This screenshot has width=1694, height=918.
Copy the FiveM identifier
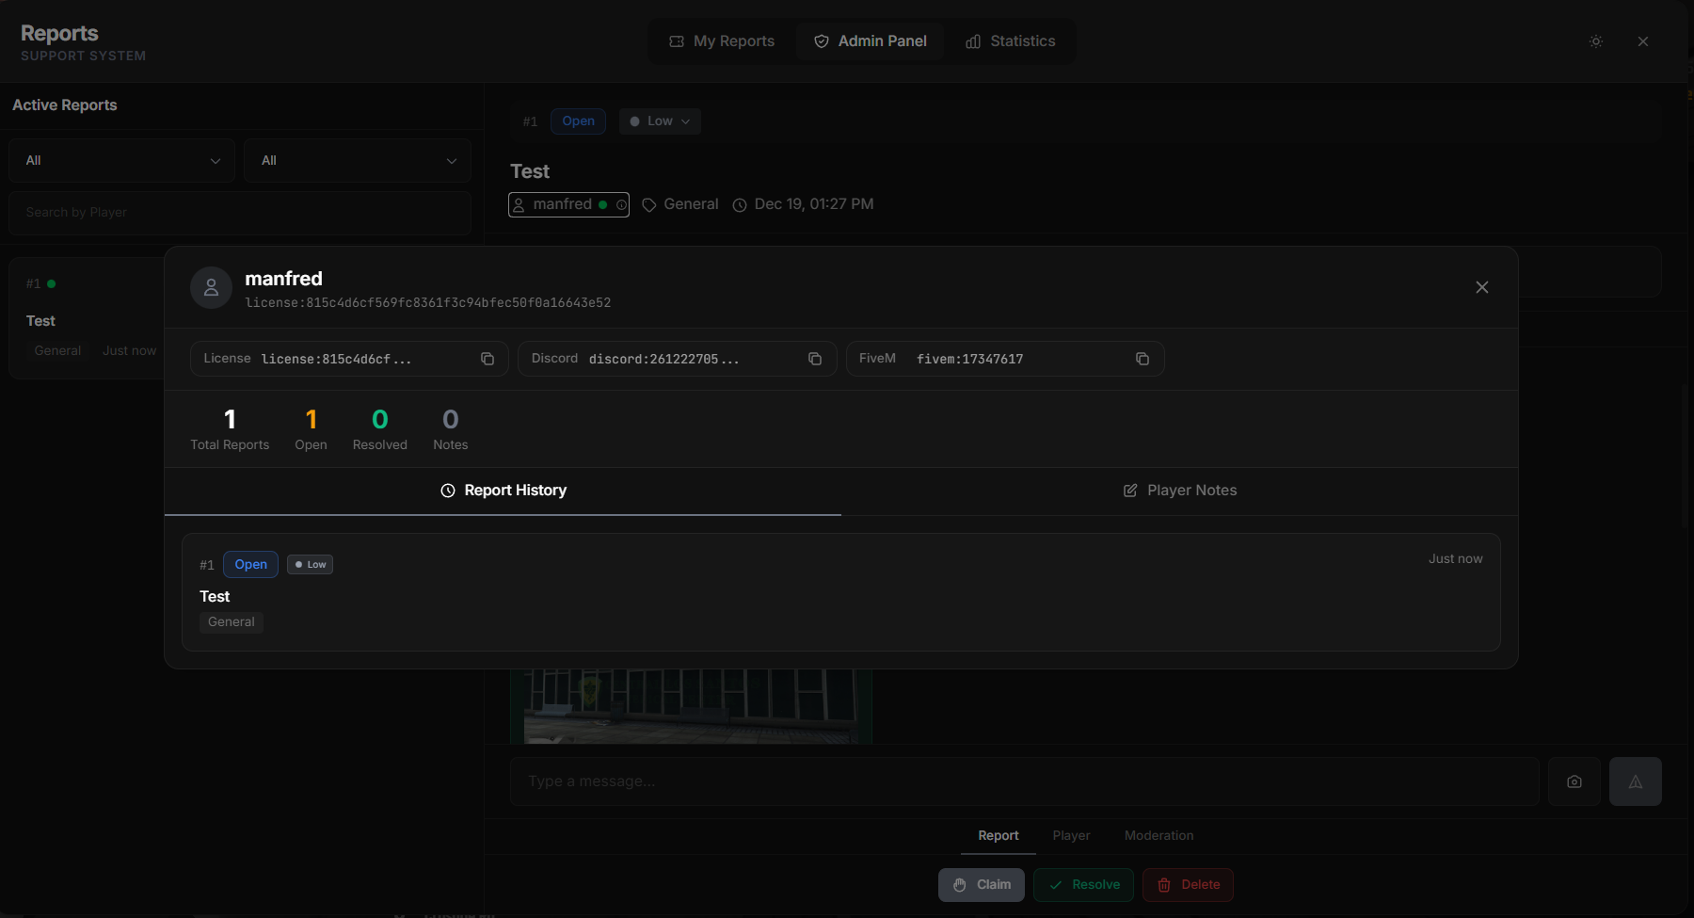tap(1143, 359)
